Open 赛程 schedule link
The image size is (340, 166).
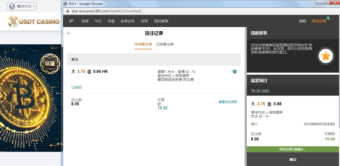[303, 21]
